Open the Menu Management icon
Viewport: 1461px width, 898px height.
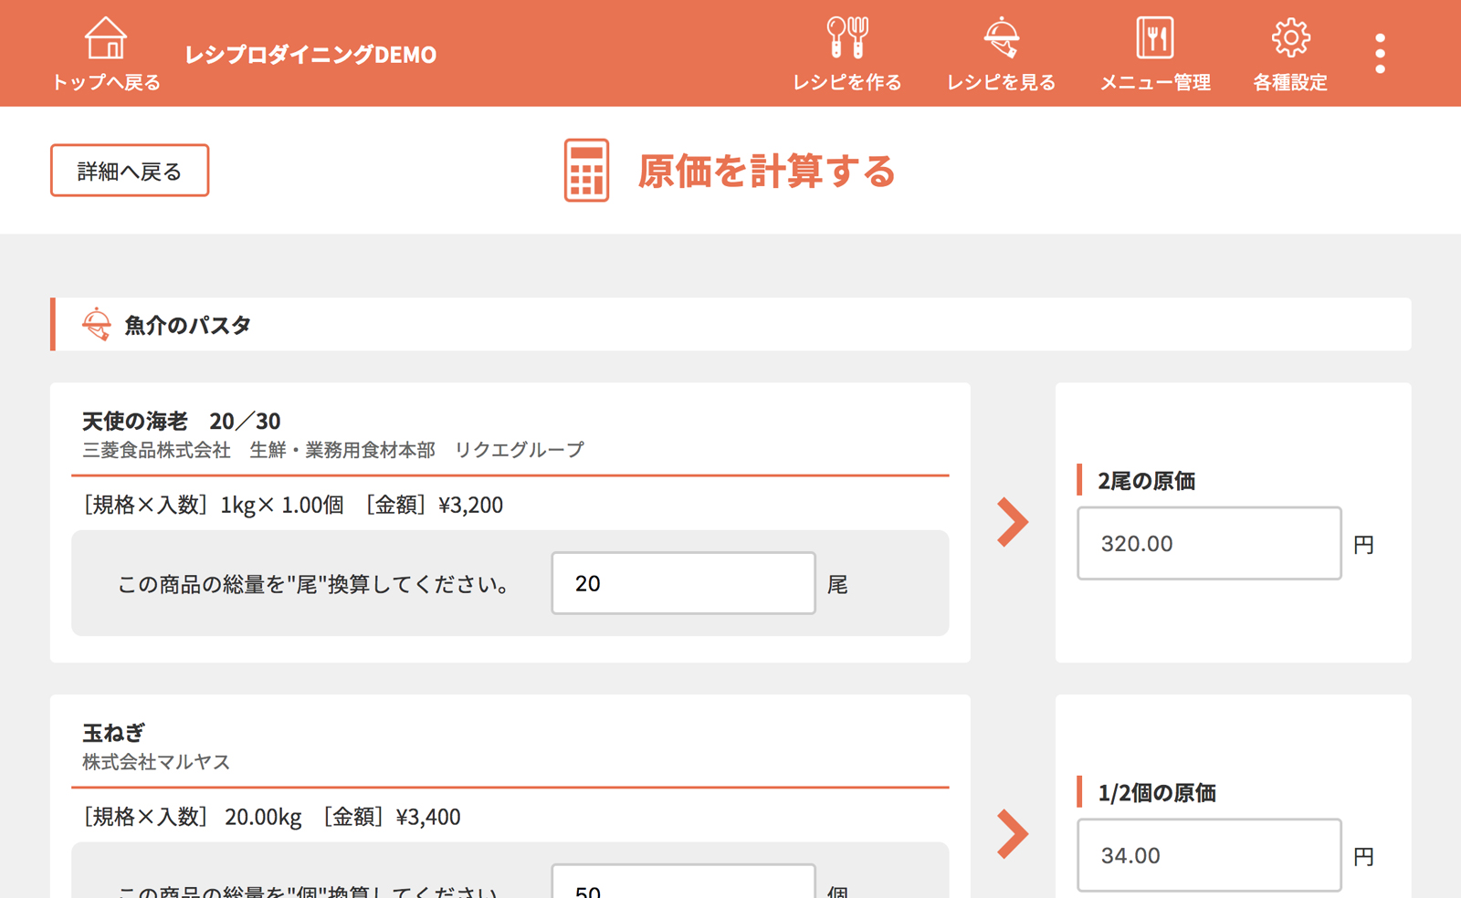click(1154, 38)
